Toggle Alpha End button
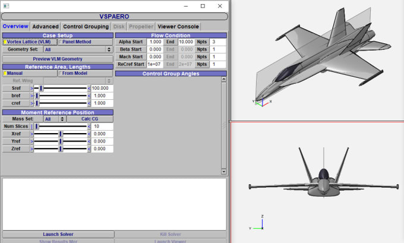Image resolution: width=404 pixels, height=243 pixels. click(x=171, y=42)
